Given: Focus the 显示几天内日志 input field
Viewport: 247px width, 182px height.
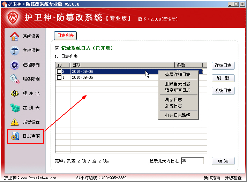Looking at the screenshot, I should [x=192, y=161].
